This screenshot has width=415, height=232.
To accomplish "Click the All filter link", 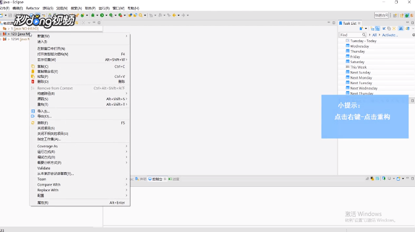I will pos(375,35).
